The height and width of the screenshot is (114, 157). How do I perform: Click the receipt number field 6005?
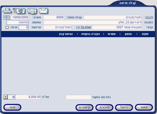coord(54,17)
